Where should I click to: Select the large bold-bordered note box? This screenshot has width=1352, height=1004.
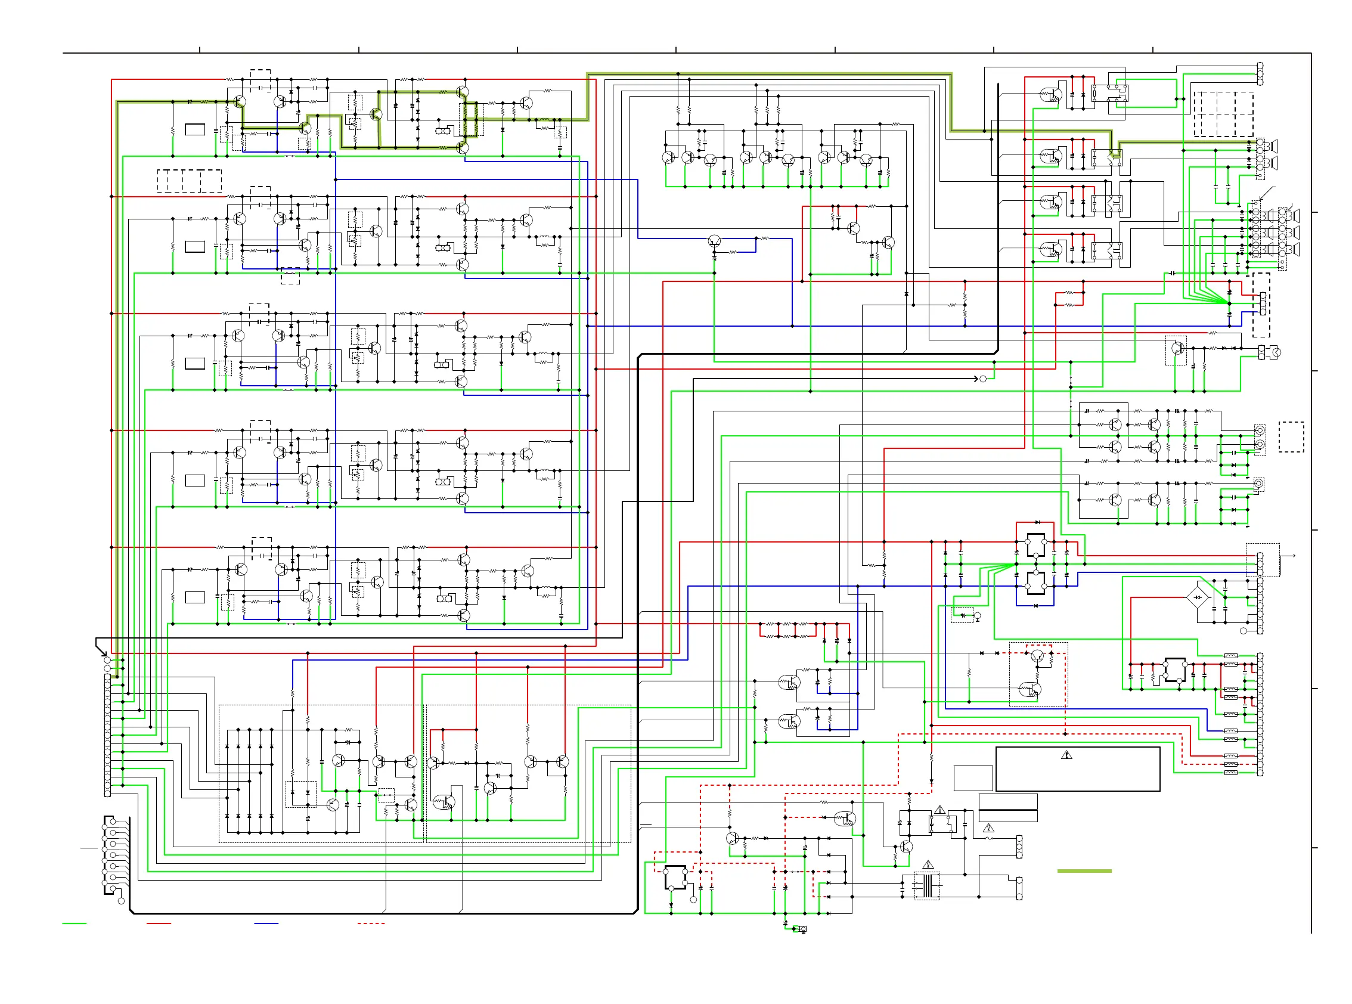1077,769
